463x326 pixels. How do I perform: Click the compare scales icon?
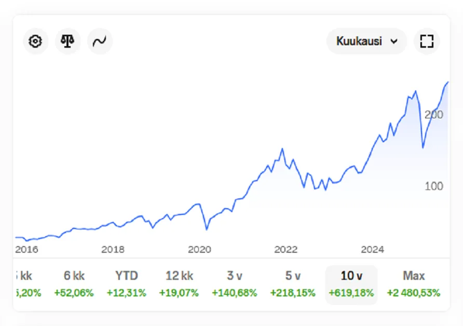pos(67,42)
